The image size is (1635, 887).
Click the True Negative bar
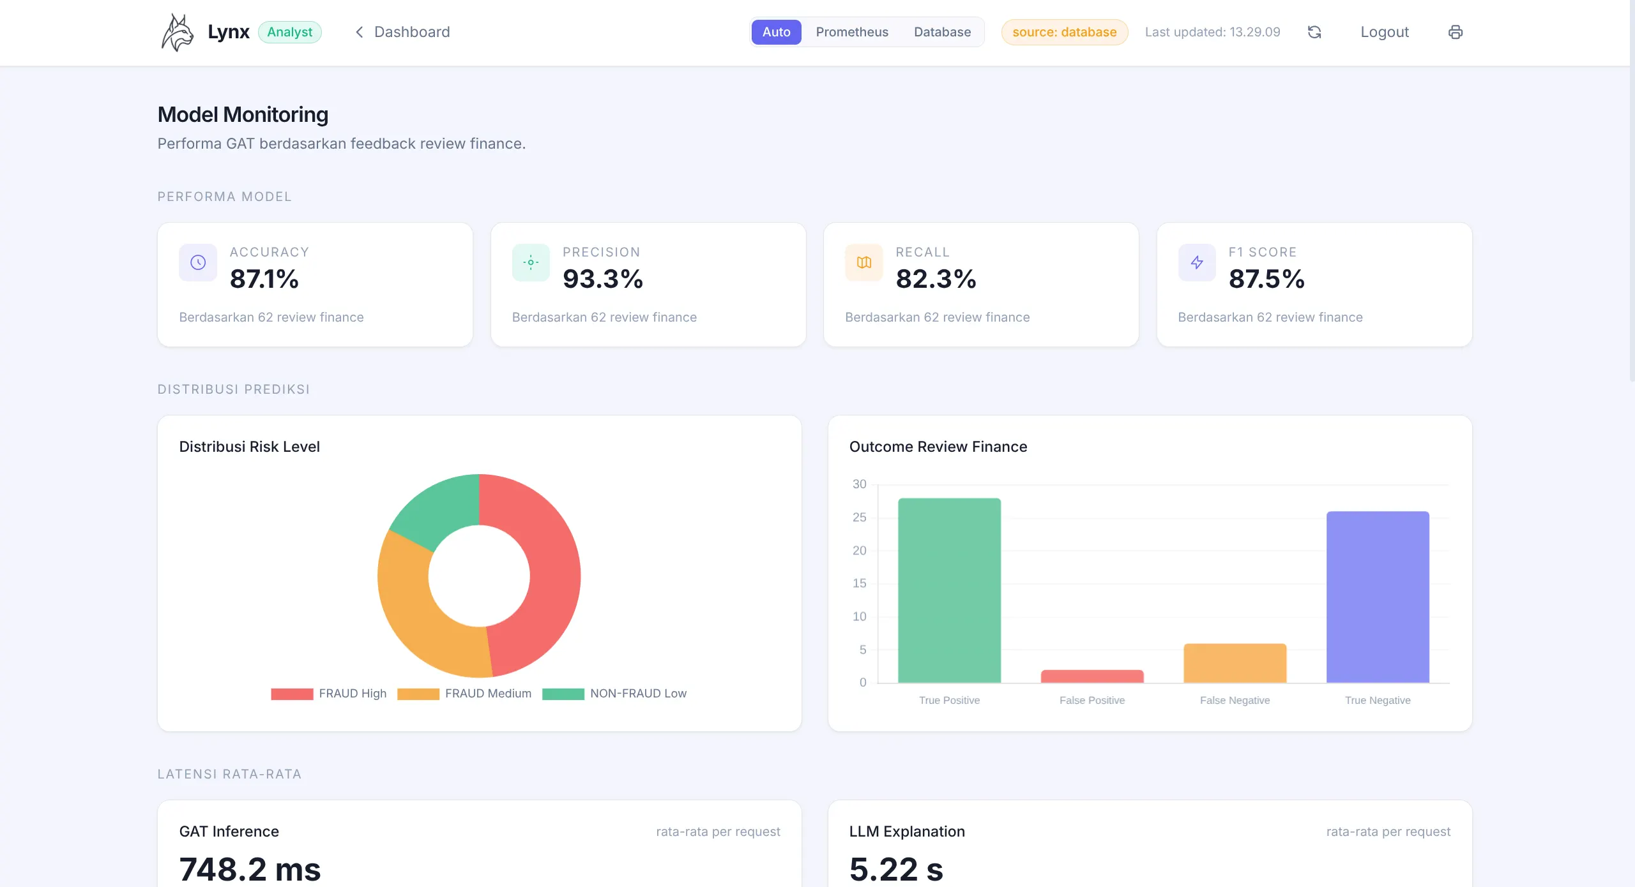(x=1378, y=597)
